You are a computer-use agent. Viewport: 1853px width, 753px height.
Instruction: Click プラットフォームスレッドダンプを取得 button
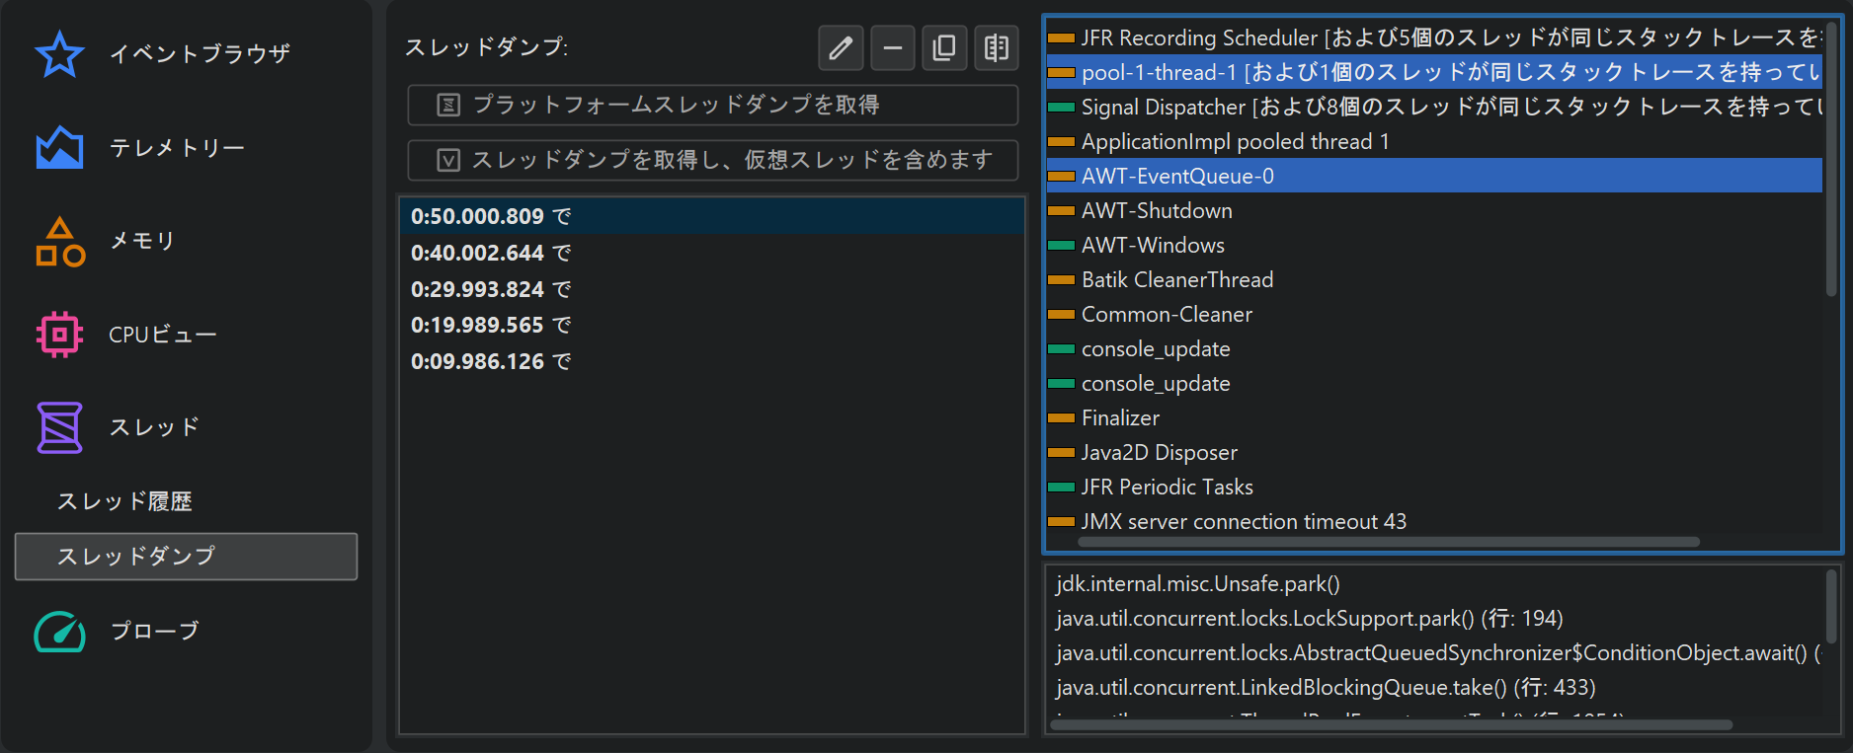click(x=712, y=105)
